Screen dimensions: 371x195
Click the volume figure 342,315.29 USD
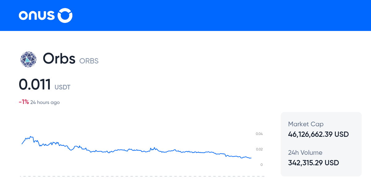tap(313, 162)
